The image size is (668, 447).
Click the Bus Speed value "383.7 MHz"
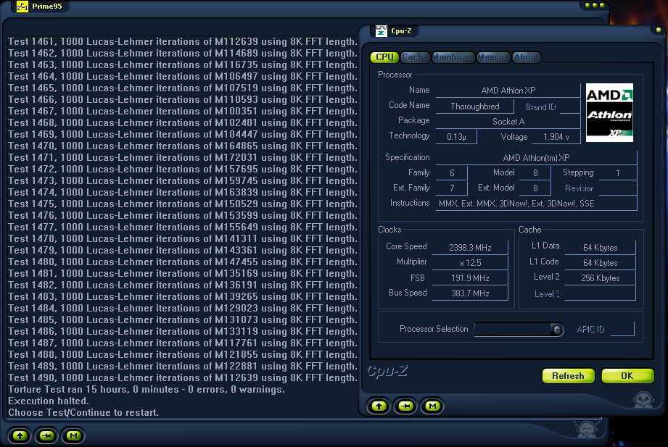pos(470,293)
